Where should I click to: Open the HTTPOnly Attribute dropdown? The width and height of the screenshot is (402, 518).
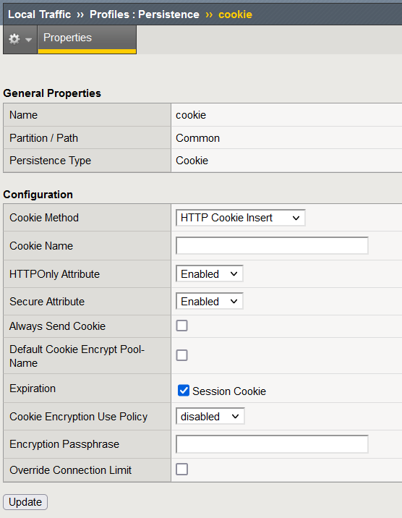209,273
